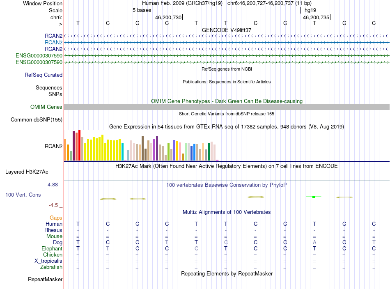The width and height of the screenshot is (390, 289).
Task: Click the tallest red GTEx expression bar
Action: click(79, 145)
